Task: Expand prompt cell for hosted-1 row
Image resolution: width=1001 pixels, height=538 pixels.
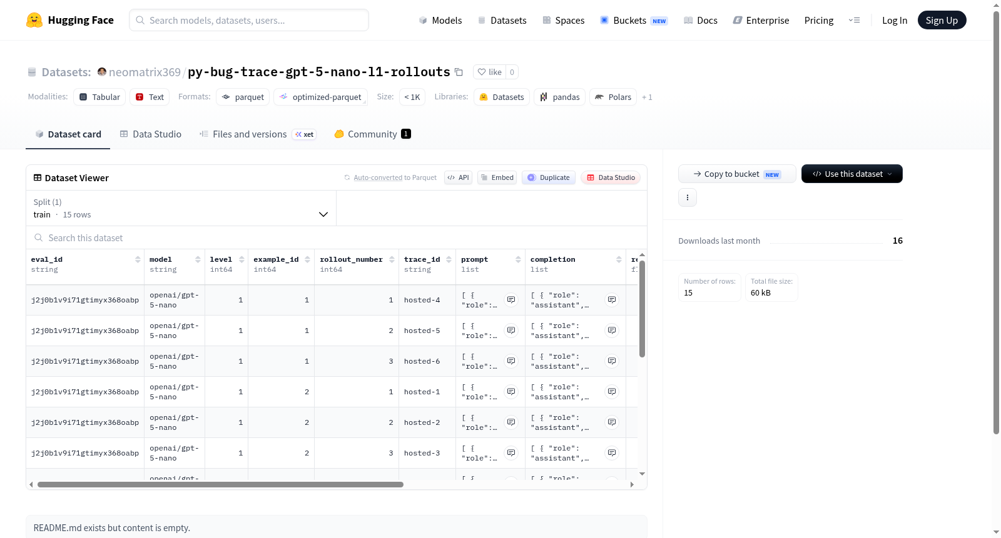Action: (511, 392)
